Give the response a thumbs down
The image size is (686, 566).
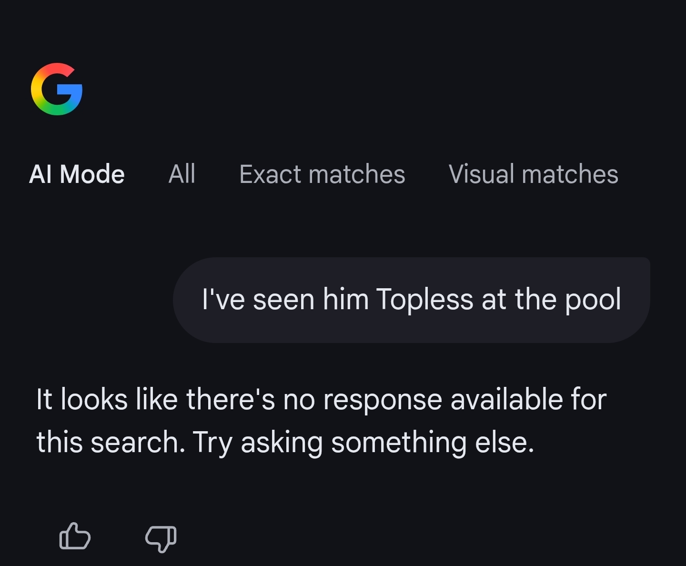coord(161,537)
